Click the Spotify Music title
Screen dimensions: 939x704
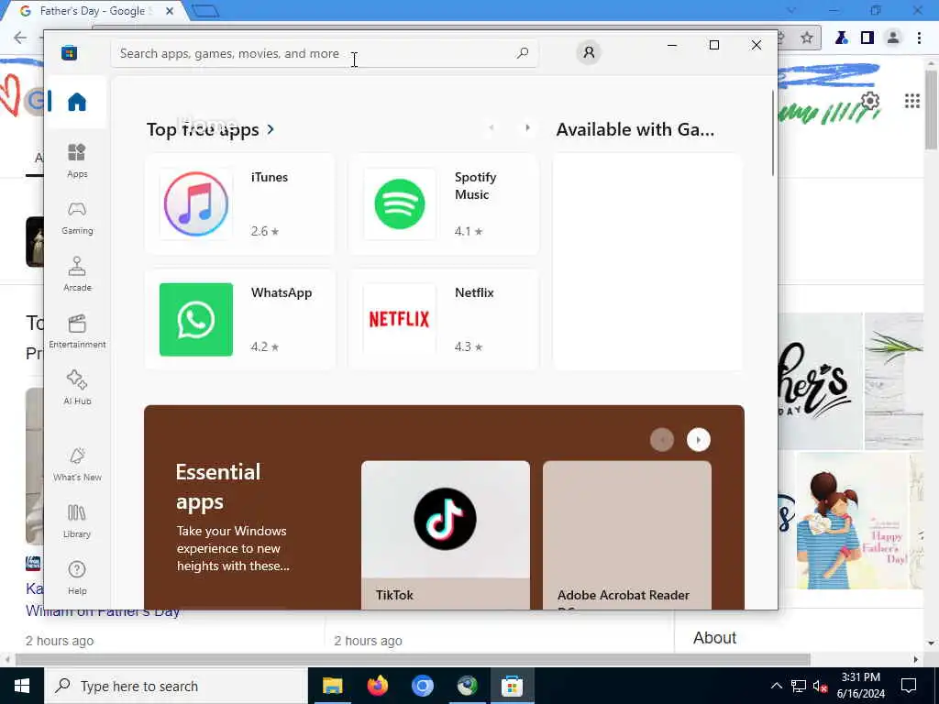pyautogui.click(x=476, y=185)
